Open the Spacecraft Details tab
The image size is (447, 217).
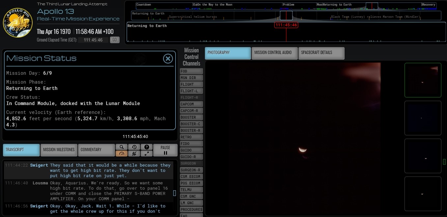click(x=321, y=53)
